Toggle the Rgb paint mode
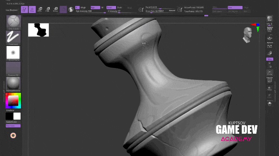 tap(95, 7)
